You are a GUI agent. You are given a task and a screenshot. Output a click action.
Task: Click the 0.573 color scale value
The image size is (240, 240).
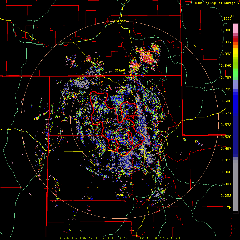[226, 125]
